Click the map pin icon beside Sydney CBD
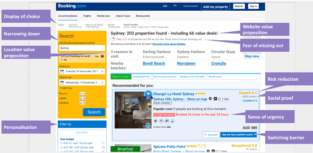 210,99
